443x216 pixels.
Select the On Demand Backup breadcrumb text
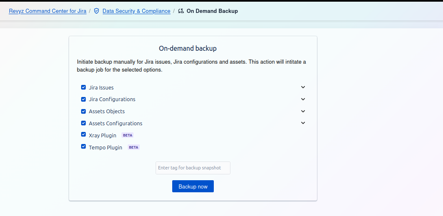(212, 11)
